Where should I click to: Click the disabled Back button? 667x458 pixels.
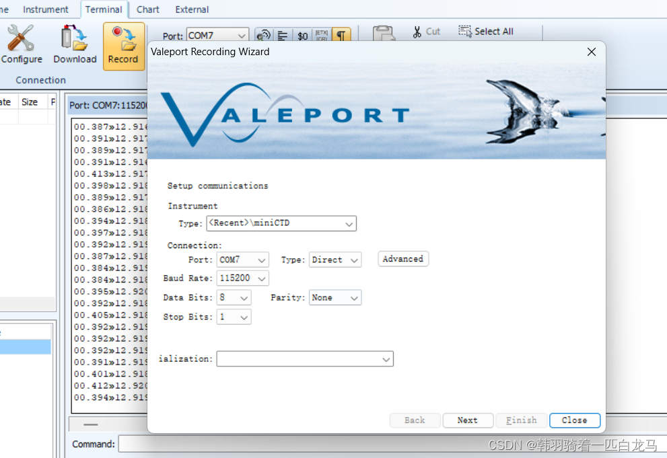[x=415, y=420]
